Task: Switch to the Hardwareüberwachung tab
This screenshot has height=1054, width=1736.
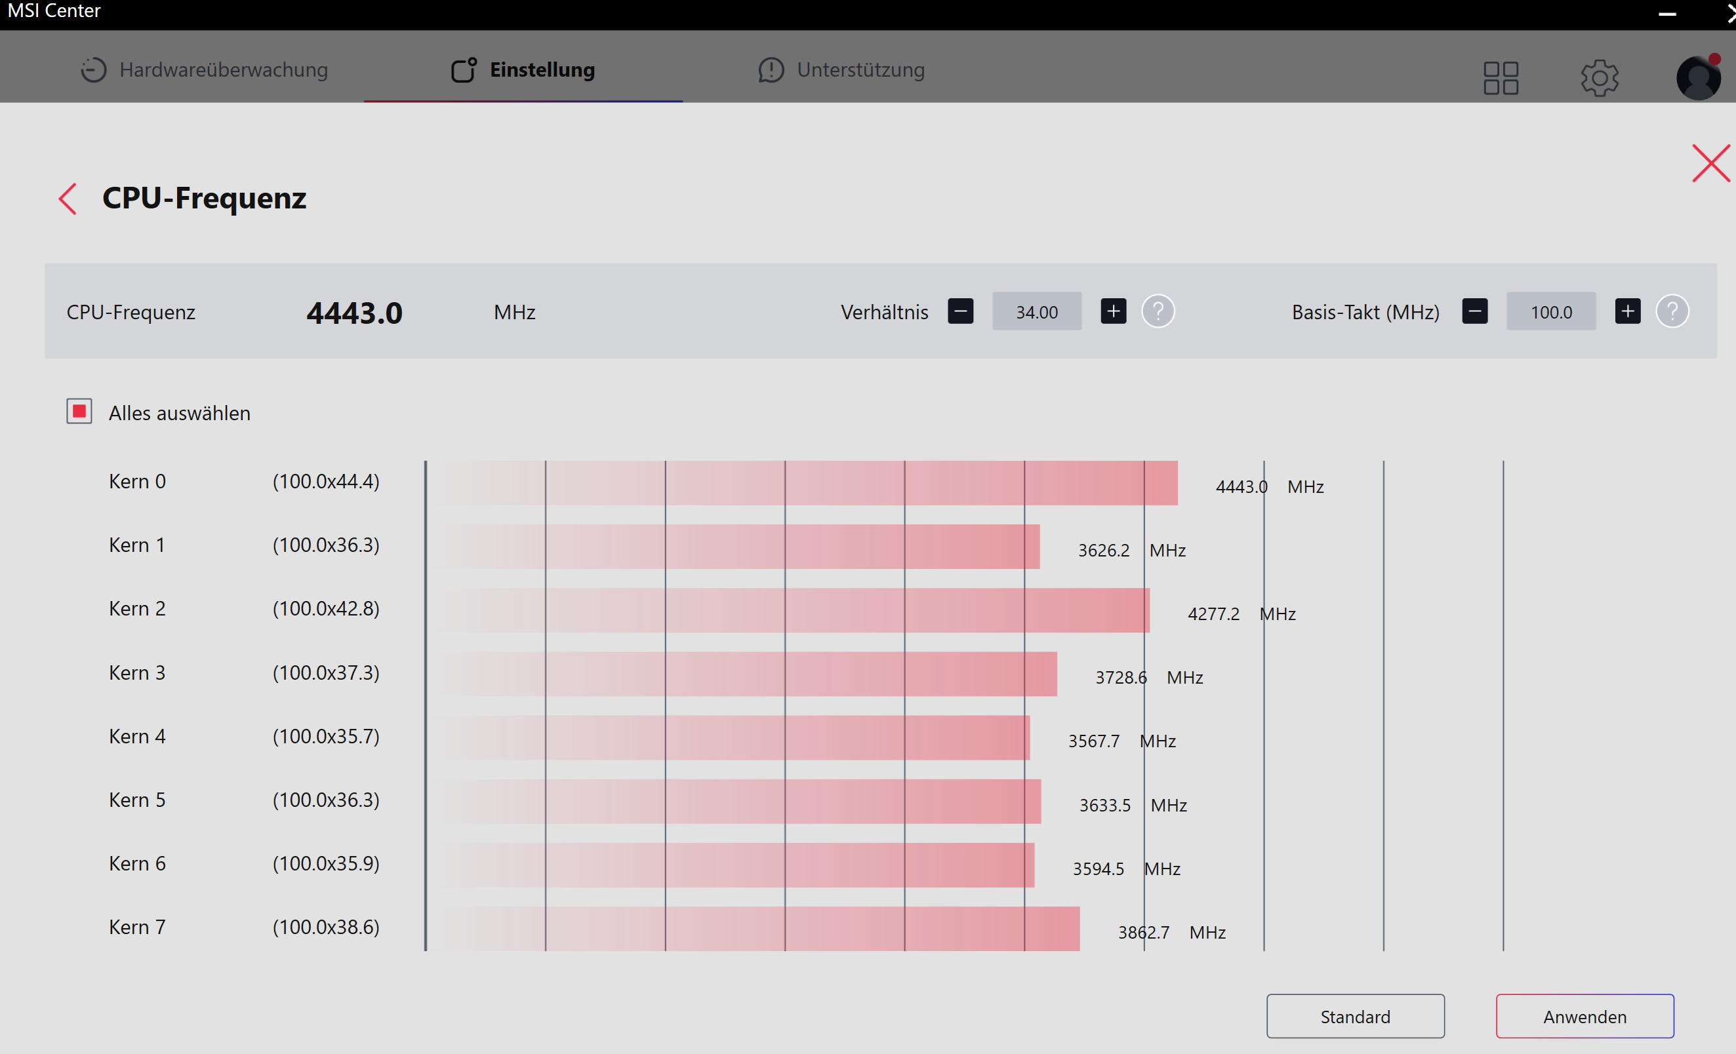Action: [205, 69]
